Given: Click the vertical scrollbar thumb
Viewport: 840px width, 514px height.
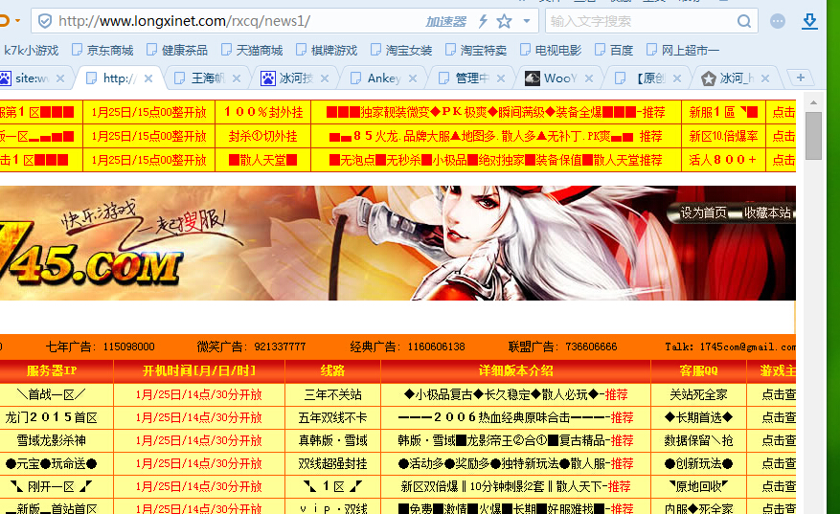Looking at the screenshot, I should [x=813, y=136].
